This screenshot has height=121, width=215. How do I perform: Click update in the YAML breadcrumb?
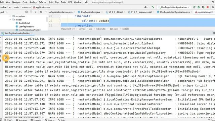(125, 29)
